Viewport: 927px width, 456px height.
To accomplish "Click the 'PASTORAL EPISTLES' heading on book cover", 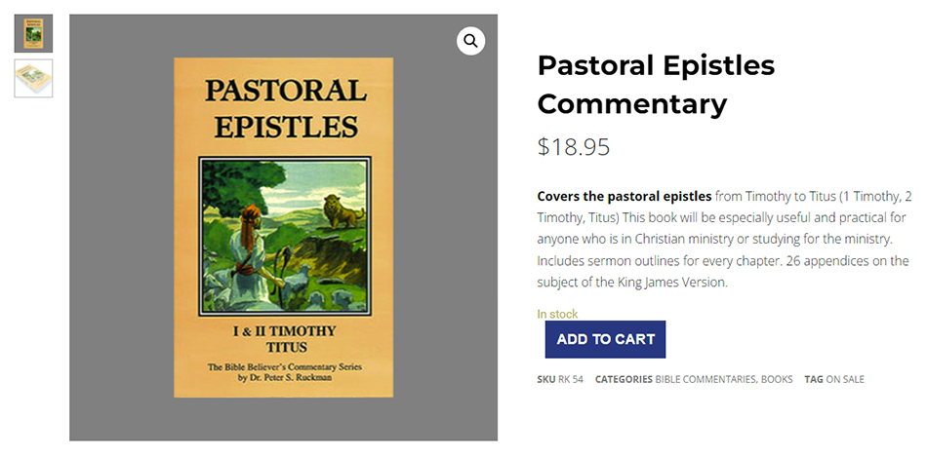I will click(x=283, y=108).
